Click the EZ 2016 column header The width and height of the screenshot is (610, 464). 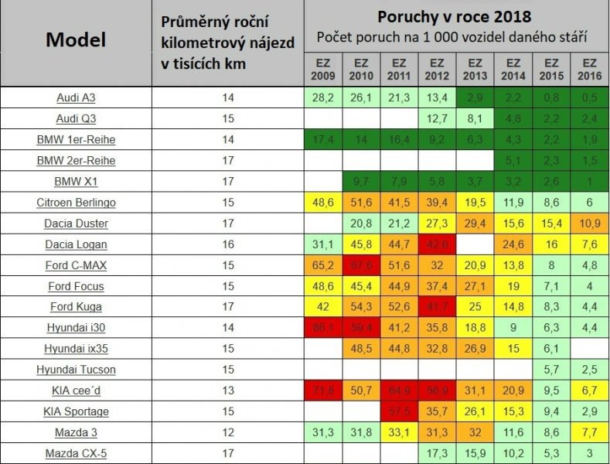coord(590,70)
